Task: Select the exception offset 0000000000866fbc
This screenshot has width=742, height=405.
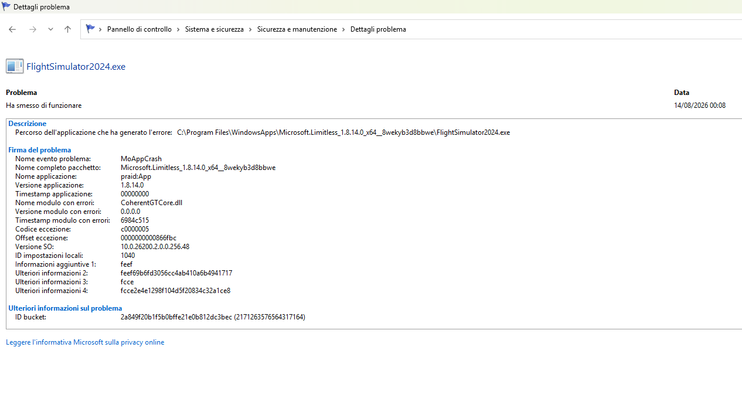Action: pyautogui.click(x=148, y=238)
